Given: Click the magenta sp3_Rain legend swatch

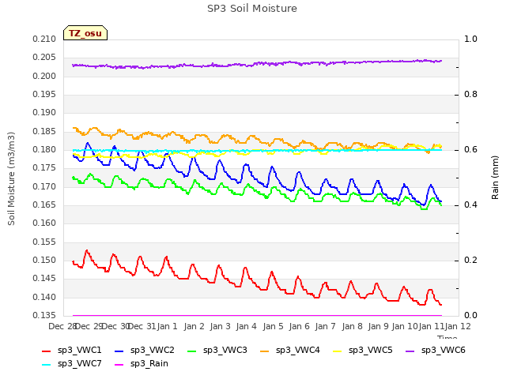Looking at the screenshot, I should click(x=119, y=365).
